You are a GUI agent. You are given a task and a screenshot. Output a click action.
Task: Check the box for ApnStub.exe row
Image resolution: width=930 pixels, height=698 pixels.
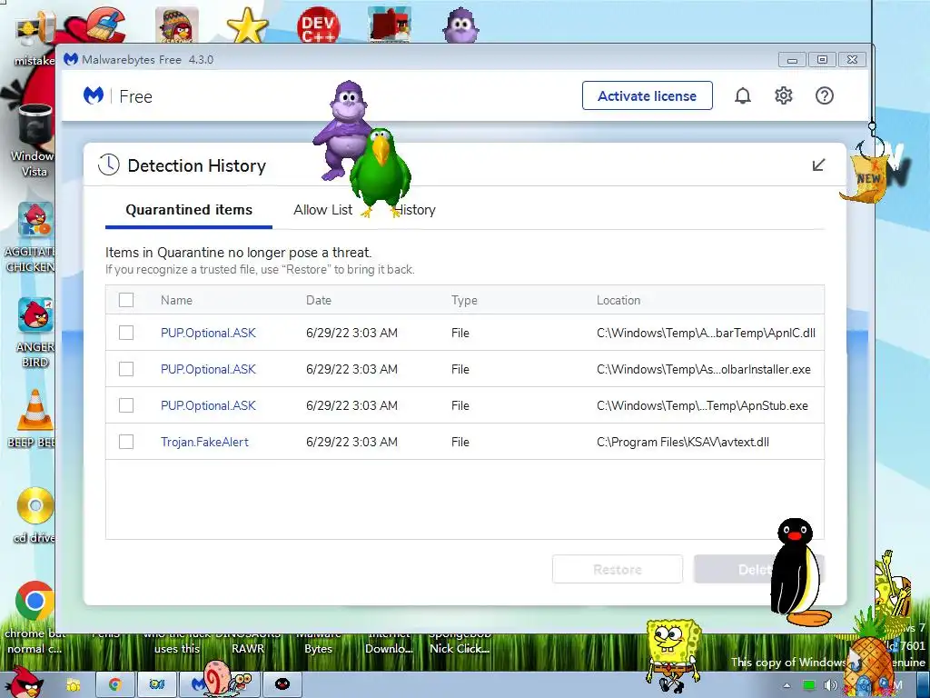pyautogui.click(x=125, y=405)
